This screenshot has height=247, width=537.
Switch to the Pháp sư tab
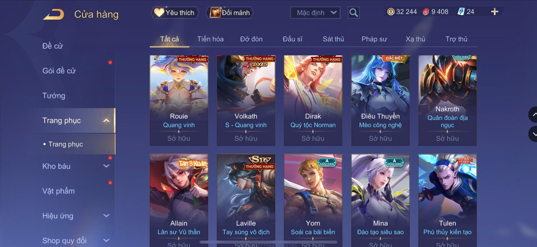(374, 39)
